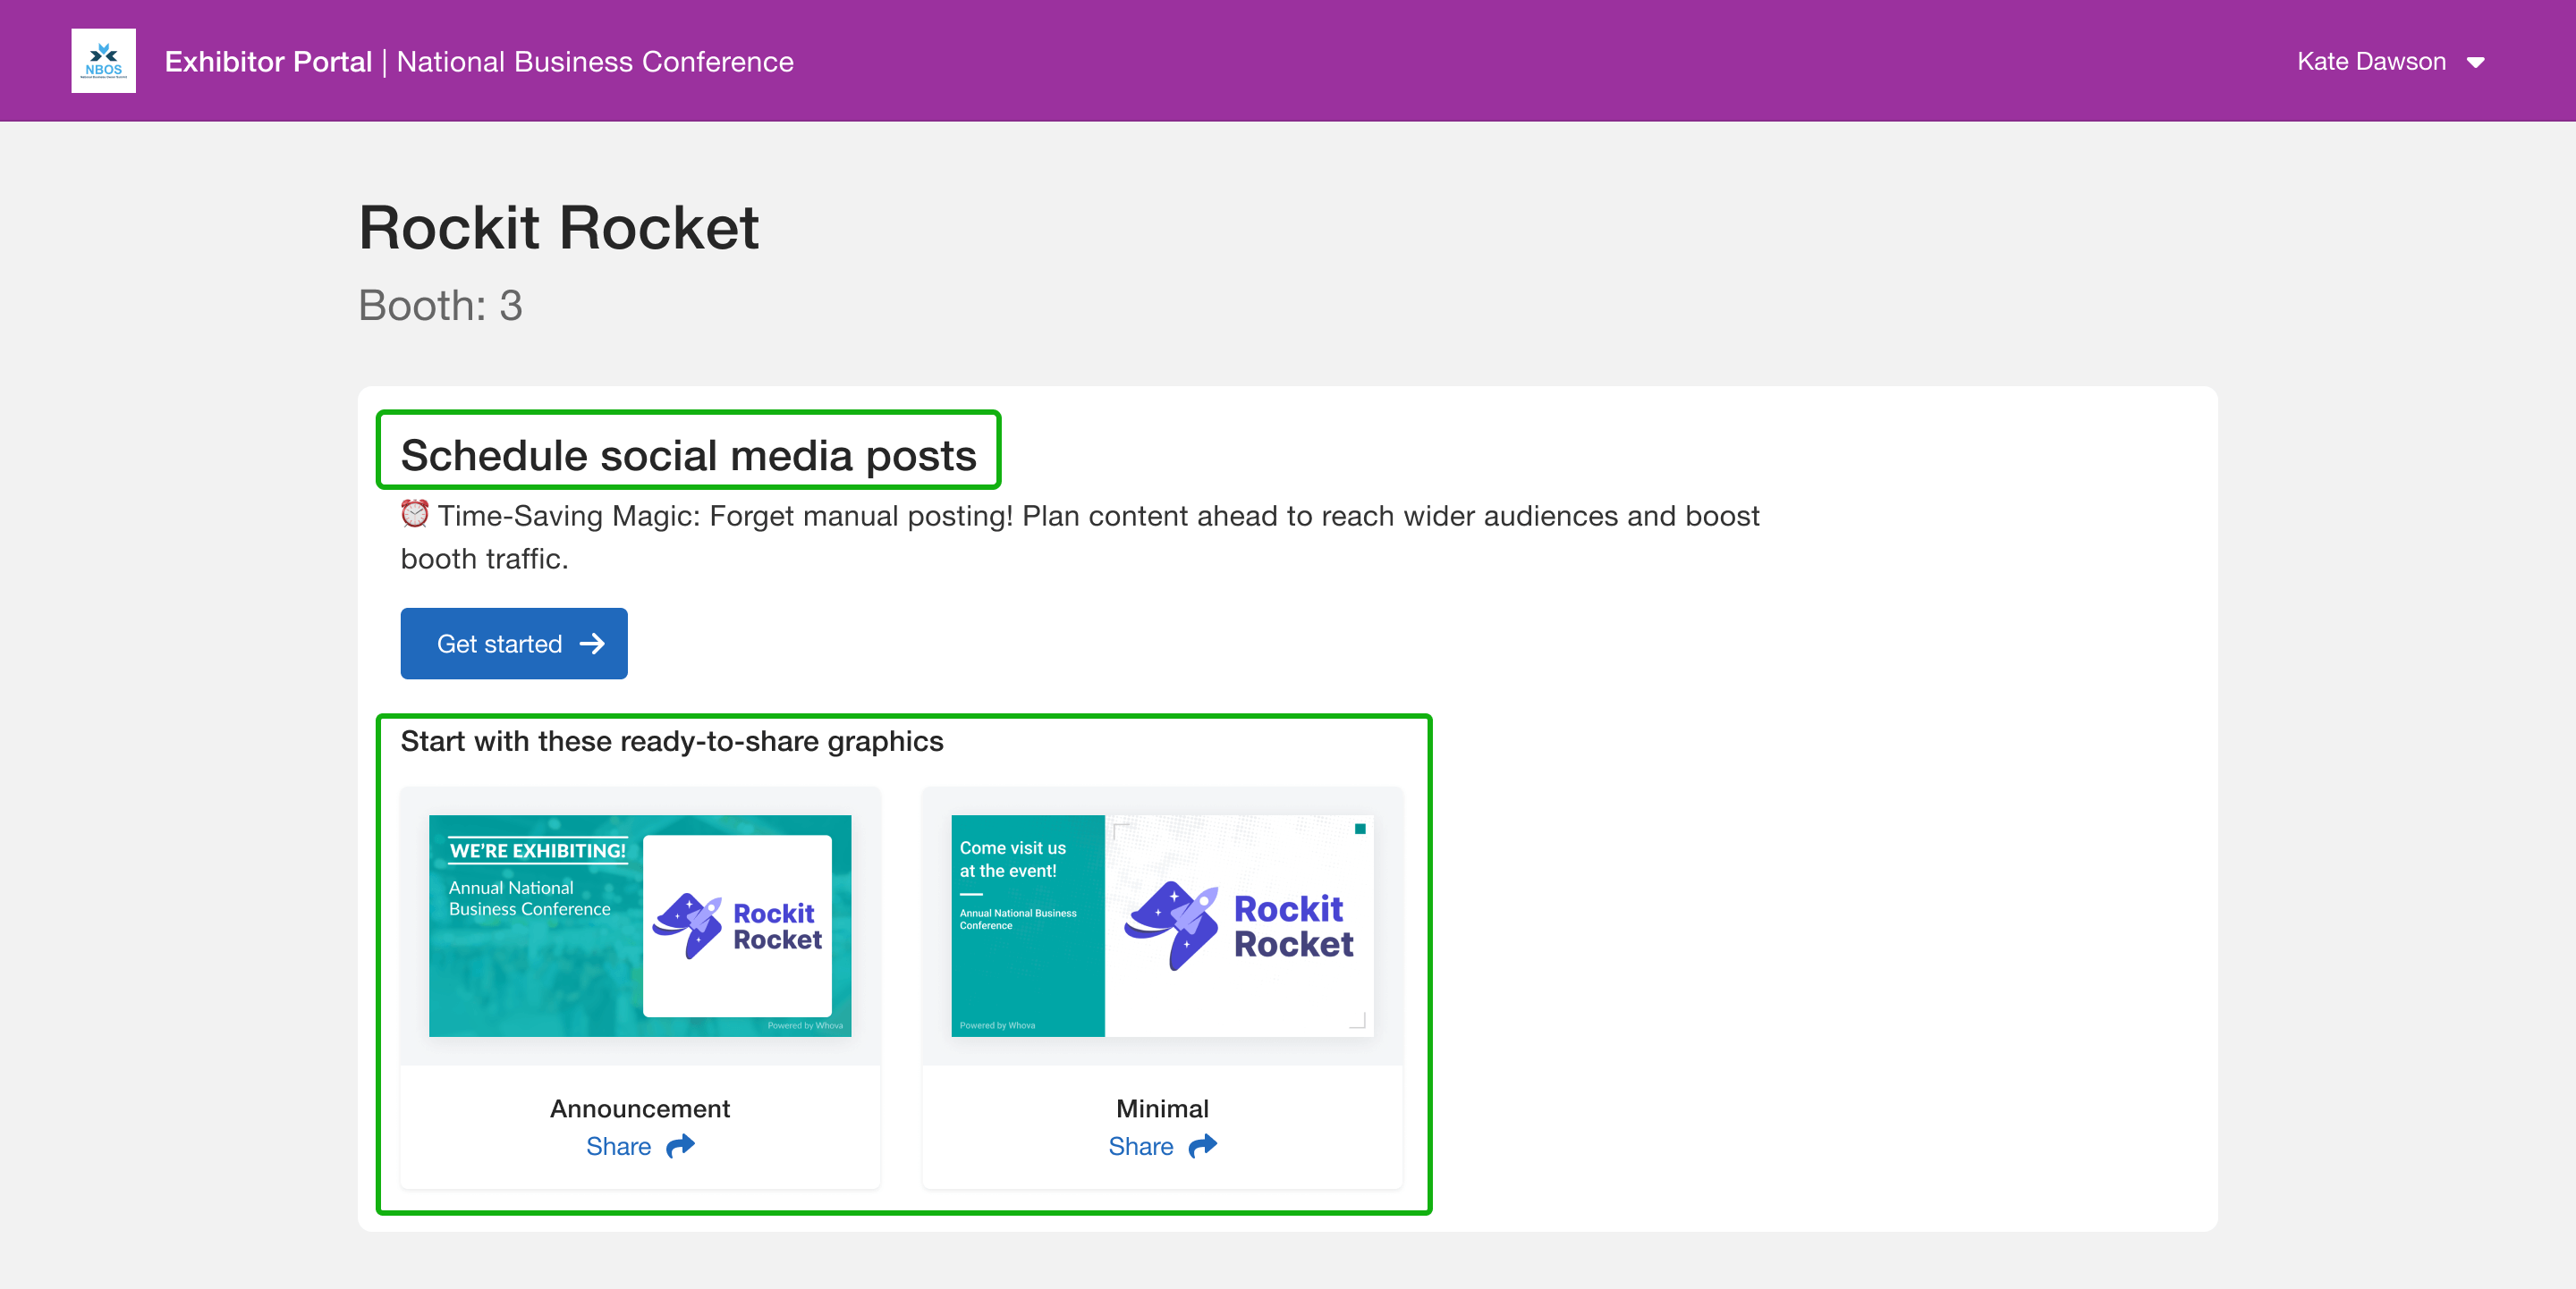This screenshot has height=1289, width=2576.
Task: Open the Announcement graphic thumbnail
Action: [x=640, y=925]
